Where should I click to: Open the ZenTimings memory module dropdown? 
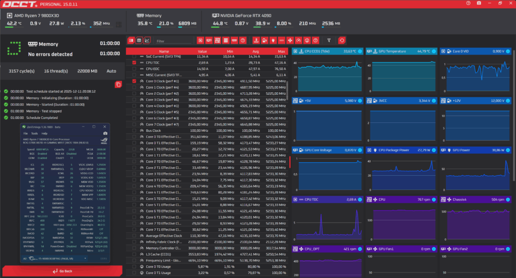(x=55, y=258)
